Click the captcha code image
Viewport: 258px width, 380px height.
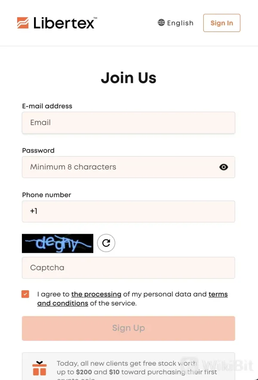[58, 243]
